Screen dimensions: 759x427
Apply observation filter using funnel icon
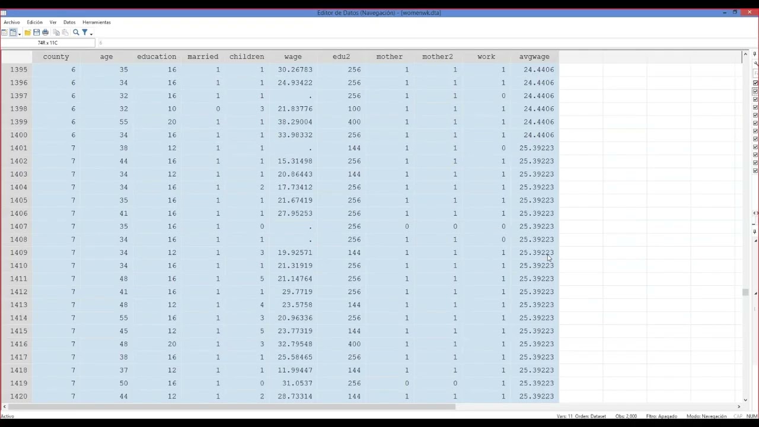[x=85, y=33]
